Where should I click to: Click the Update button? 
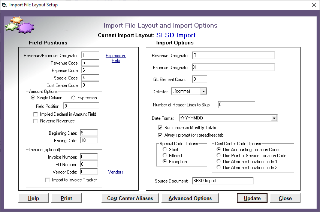[252, 198]
